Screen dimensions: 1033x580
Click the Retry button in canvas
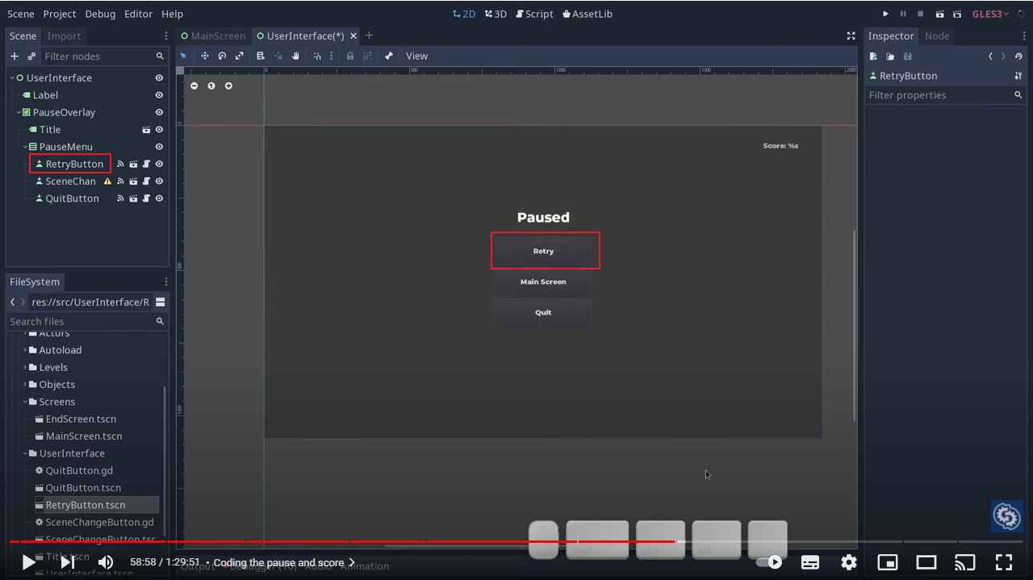coord(543,251)
